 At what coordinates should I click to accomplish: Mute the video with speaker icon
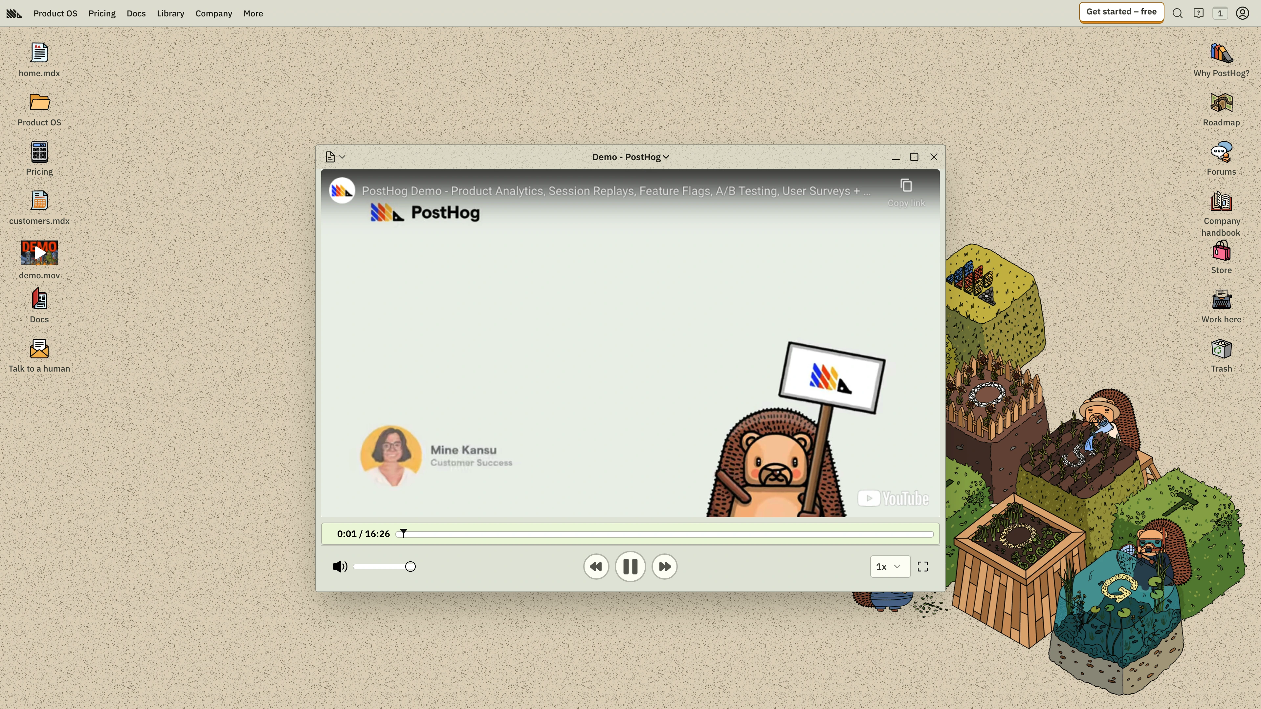[340, 567]
